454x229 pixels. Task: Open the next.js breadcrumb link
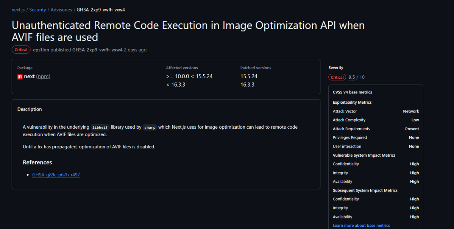tap(18, 10)
